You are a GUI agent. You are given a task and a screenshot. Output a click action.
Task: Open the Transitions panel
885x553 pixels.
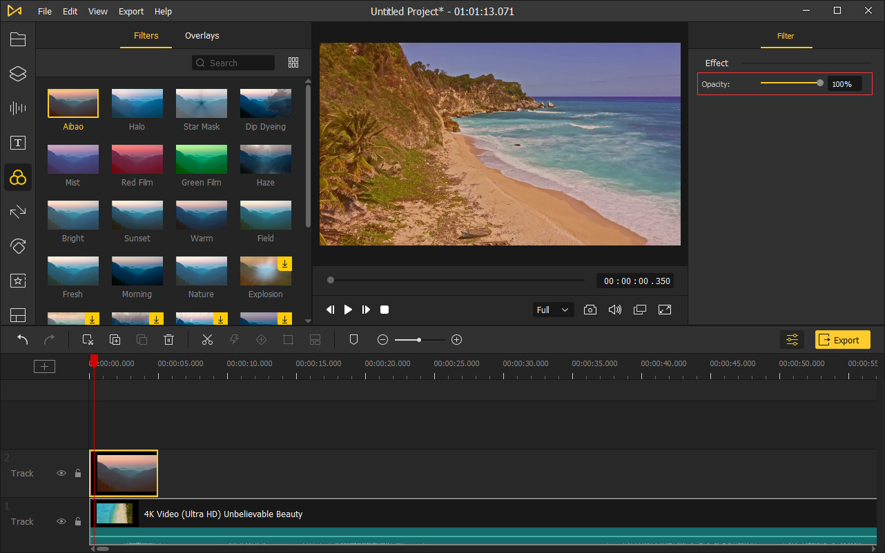click(18, 212)
